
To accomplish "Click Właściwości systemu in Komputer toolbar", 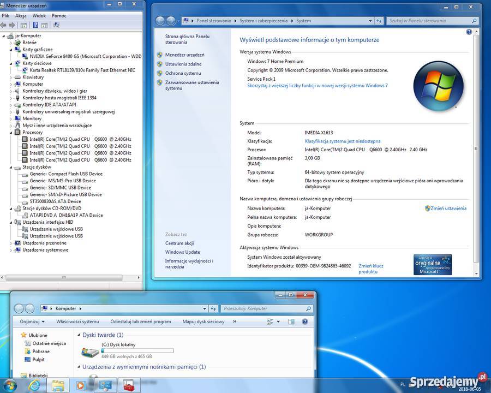I will pyautogui.click(x=77, y=321).
